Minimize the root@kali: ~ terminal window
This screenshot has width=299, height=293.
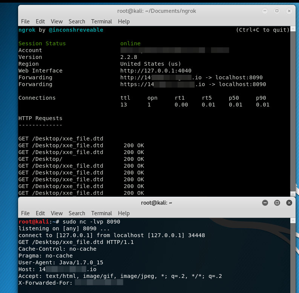pyautogui.click(x=265, y=203)
